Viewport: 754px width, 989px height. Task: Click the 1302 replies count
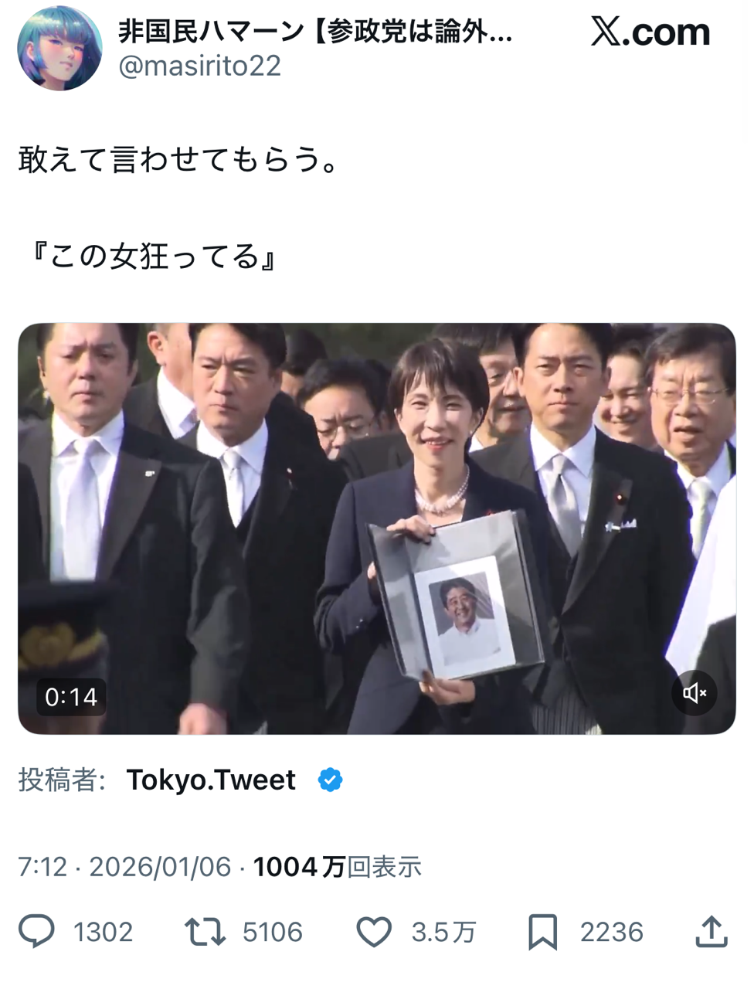pyautogui.click(x=104, y=933)
